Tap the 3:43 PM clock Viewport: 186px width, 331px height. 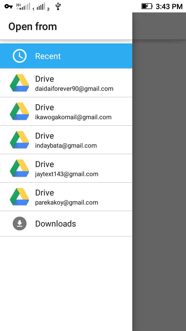click(x=169, y=6)
